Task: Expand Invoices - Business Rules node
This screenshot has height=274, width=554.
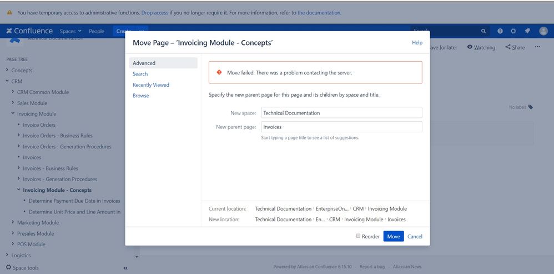Action: click(x=19, y=168)
